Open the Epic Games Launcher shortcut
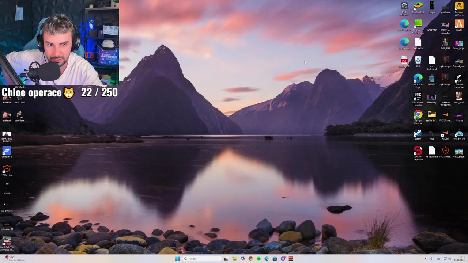Viewport: 468px width, 263px height. pos(418,99)
